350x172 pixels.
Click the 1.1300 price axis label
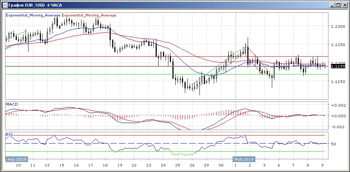point(338,27)
